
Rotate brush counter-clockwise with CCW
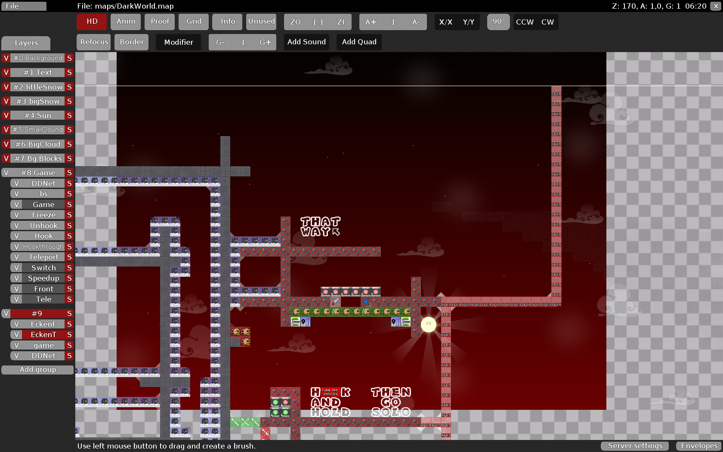click(x=525, y=22)
